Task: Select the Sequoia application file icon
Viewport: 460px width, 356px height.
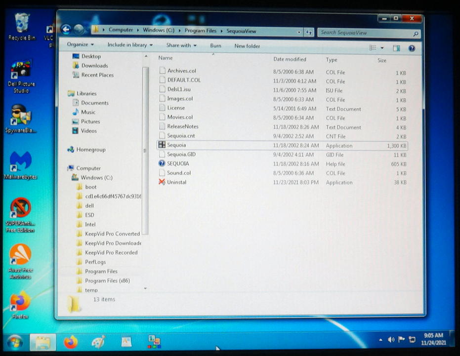Action: (162, 145)
